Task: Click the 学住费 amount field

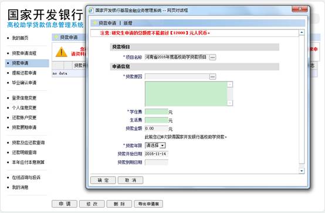Action: [157, 112]
